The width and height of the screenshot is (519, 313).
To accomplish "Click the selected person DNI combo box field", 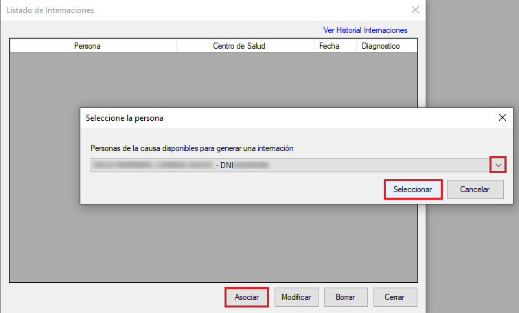I will point(288,165).
